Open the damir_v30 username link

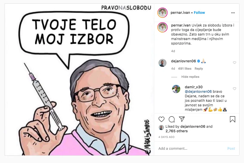coord(194,87)
